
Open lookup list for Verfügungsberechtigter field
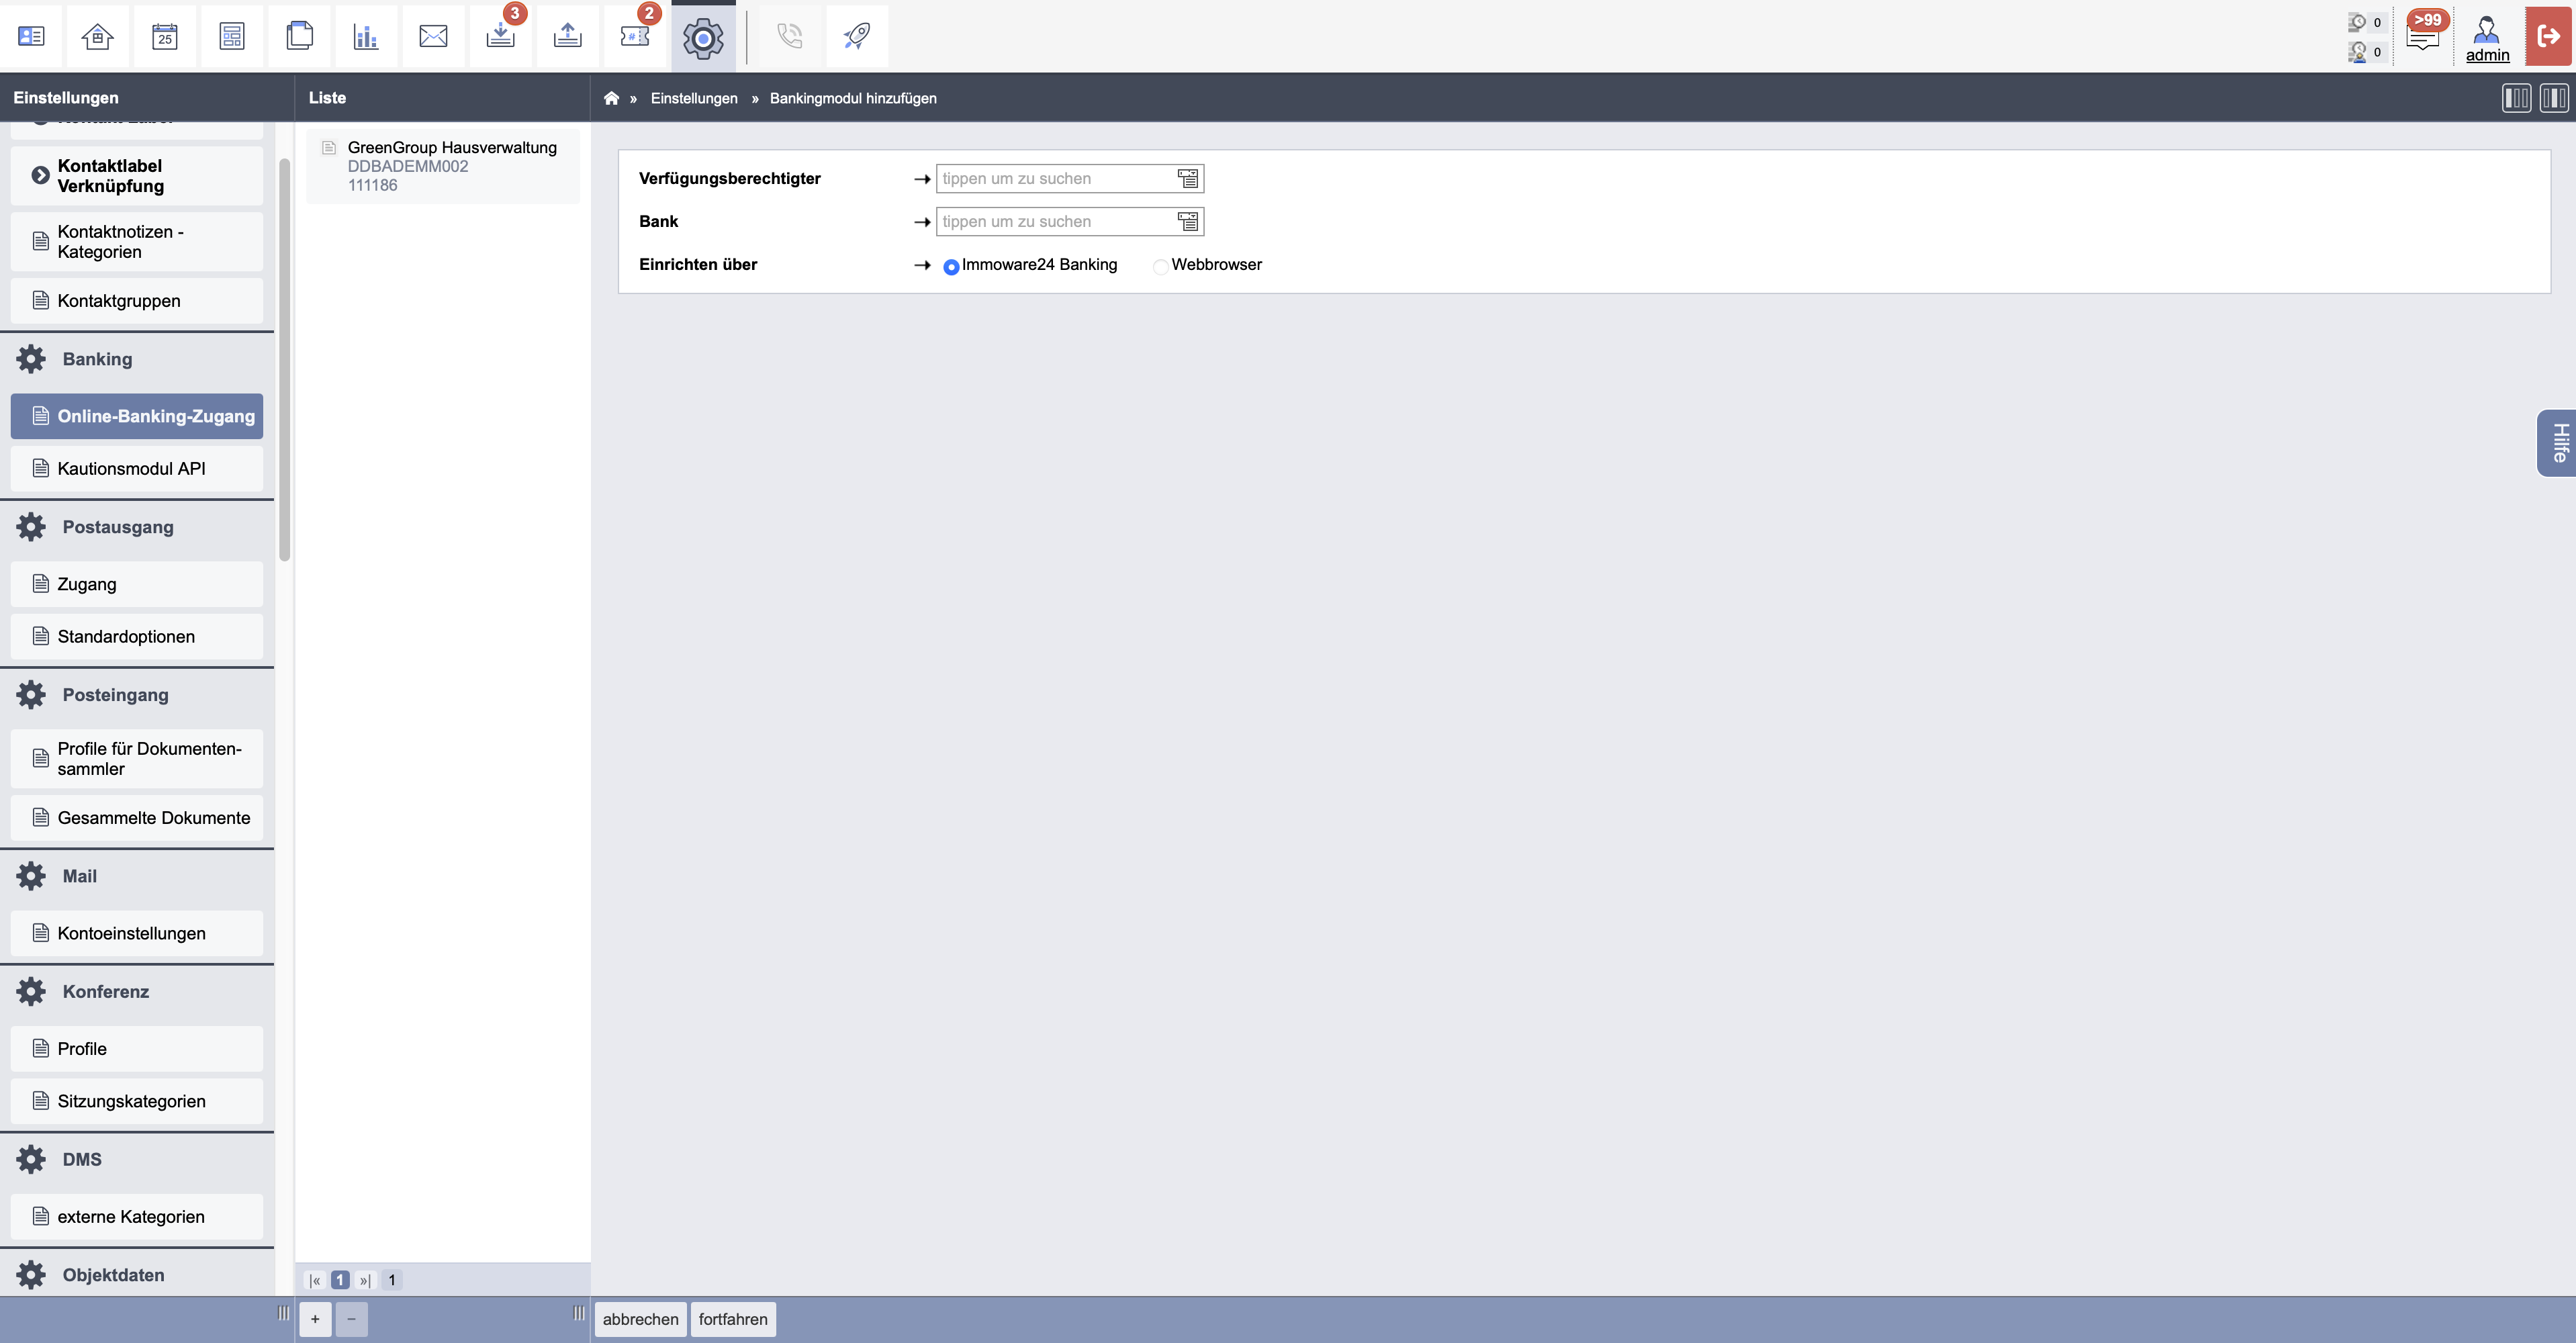[1188, 179]
